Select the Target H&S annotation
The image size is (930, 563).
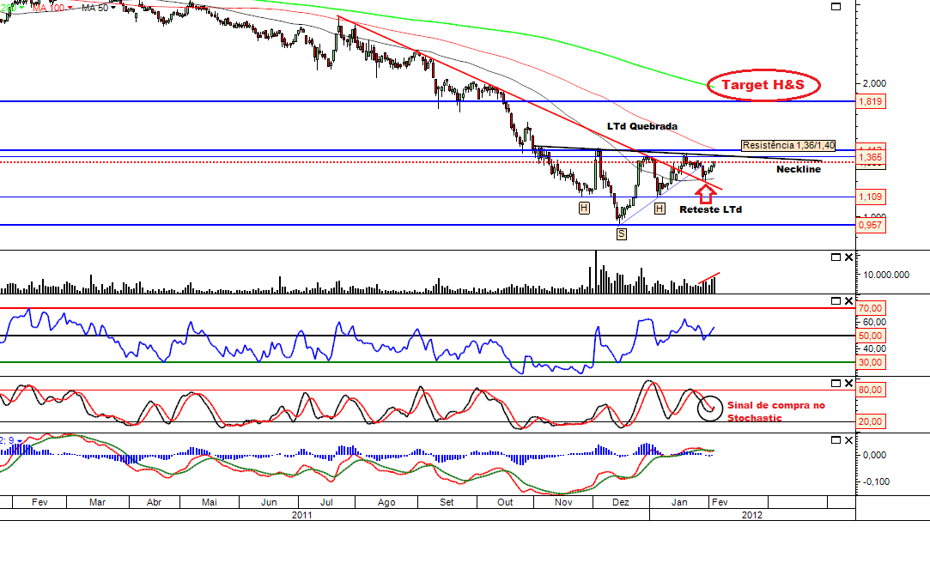point(763,85)
